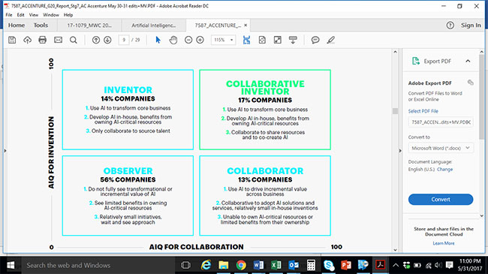Expand the Microsoft Word convert-to dropdown
This screenshot has width=488, height=274.
coord(441,148)
